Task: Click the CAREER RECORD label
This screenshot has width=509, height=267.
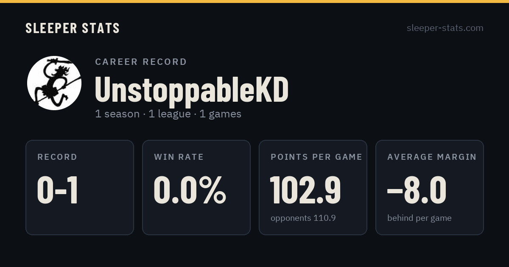Action: [141, 62]
